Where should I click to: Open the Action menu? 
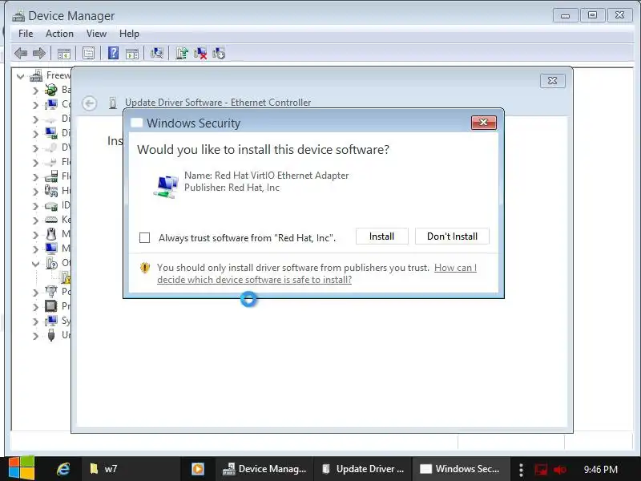coord(59,34)
